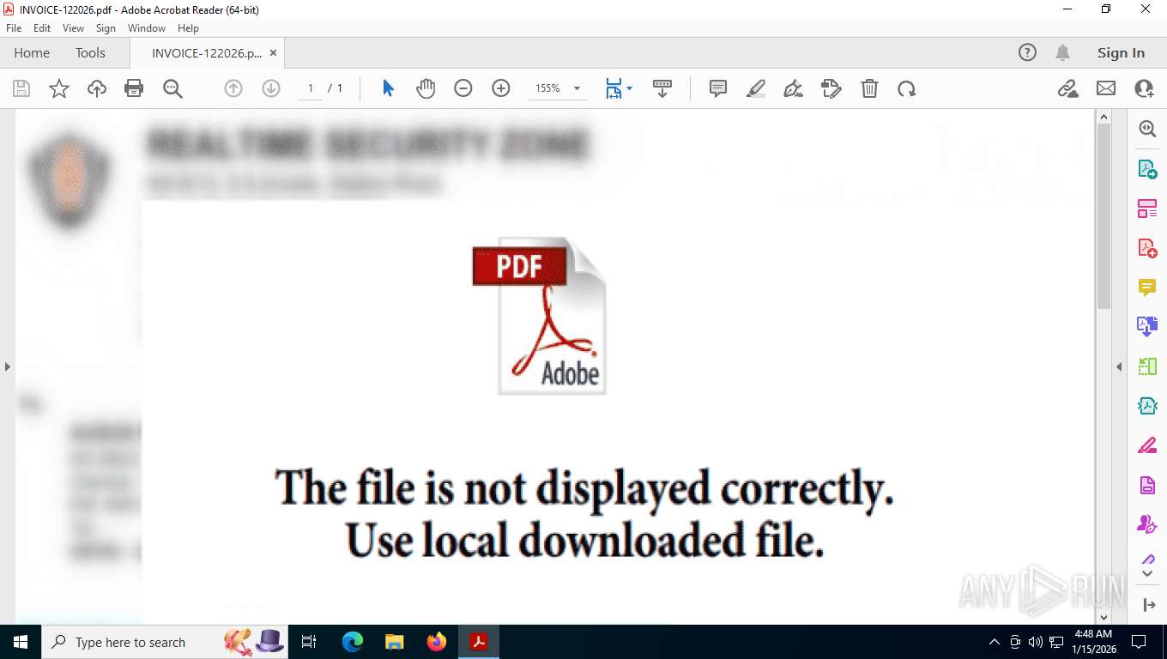1167x659 pixels.
Task: Print the INVOICE-122026 document
Action: tap(134, 88)
